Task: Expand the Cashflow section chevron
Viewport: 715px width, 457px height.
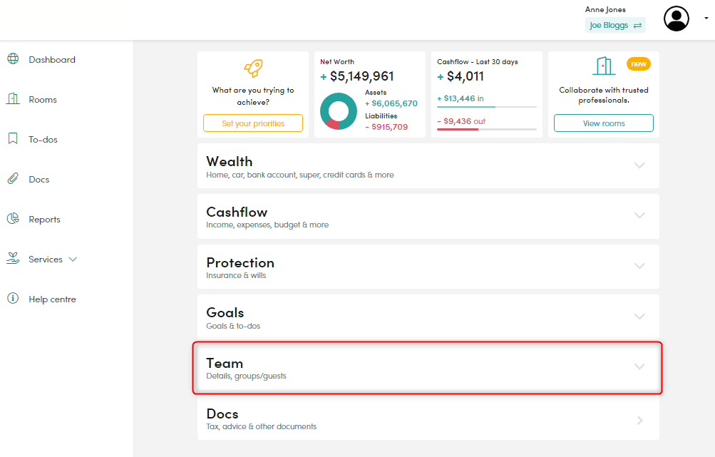Action: [x=639, y=215]
